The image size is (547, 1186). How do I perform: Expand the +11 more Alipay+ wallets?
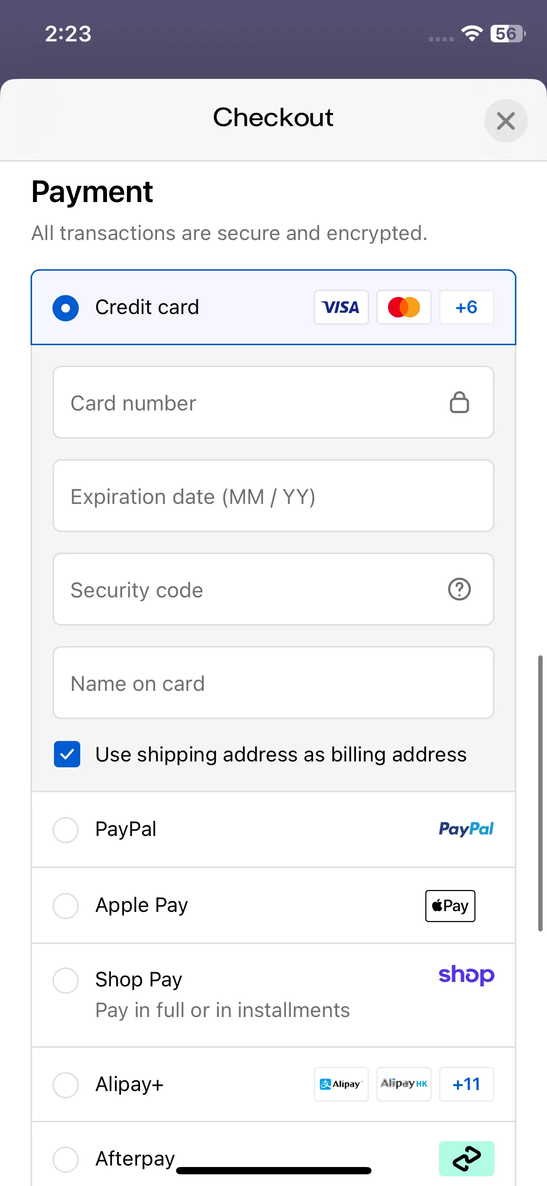pyautogui.click(x=466, y=1084)
